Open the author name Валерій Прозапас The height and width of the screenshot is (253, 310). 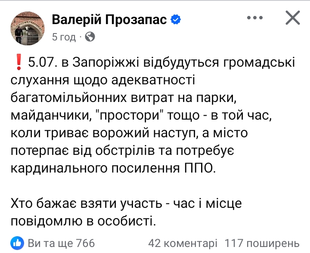click(109, 19)
